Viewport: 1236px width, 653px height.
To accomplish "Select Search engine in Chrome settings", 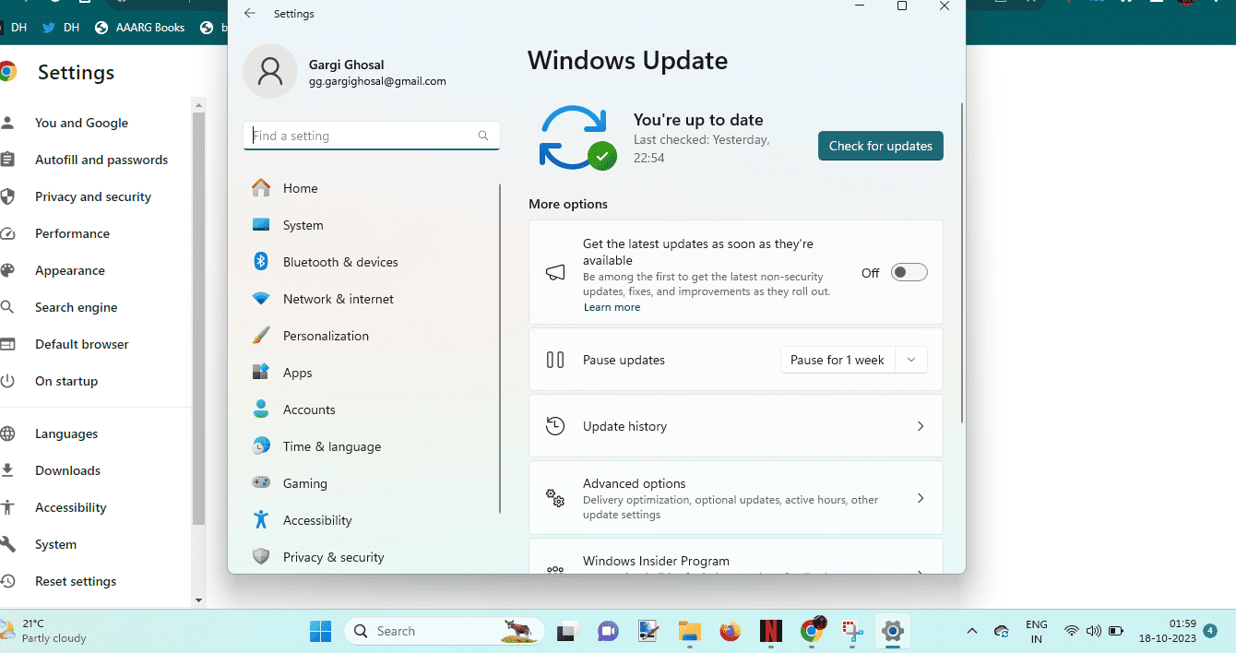I will click(x=76, y=307).
